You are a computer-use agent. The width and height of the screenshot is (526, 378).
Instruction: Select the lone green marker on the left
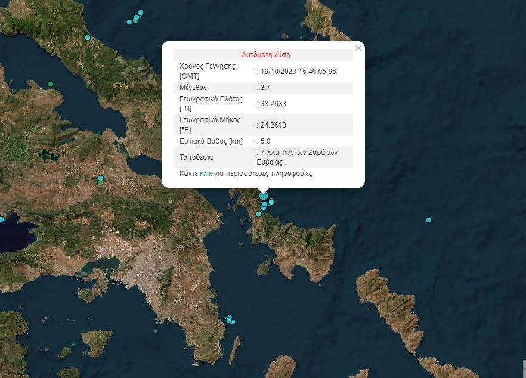click(51, 84)
